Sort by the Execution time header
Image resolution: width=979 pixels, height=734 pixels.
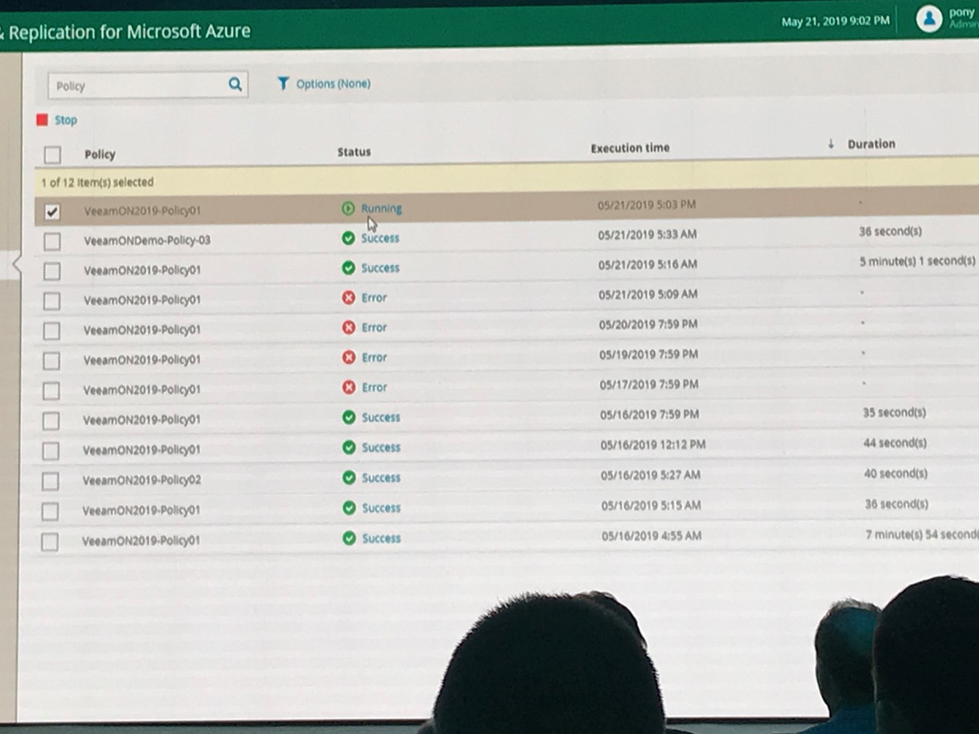coord(630,147)
